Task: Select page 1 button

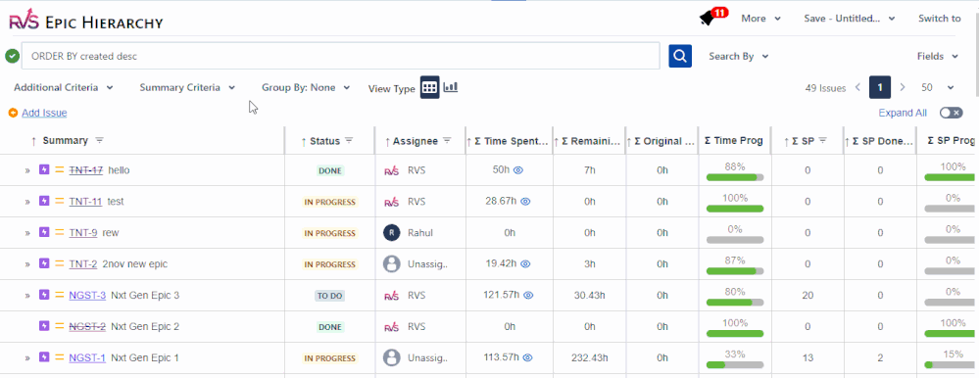Action: (x=880, y=87)
